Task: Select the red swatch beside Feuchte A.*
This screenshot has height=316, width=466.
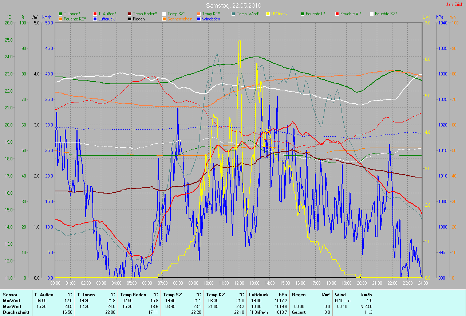Action: [x=337, y=14]
